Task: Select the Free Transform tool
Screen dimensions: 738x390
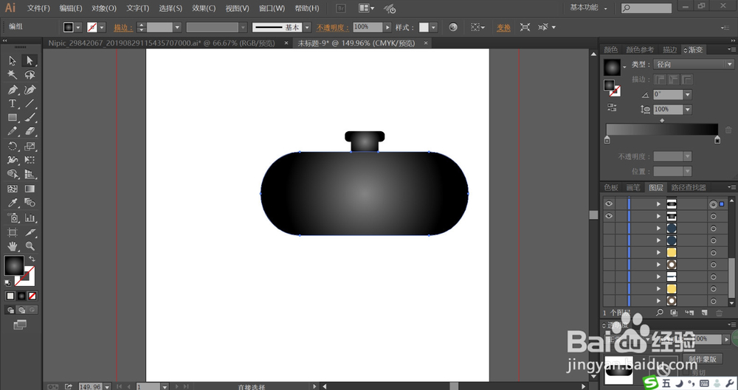Action: pos(30,161)
